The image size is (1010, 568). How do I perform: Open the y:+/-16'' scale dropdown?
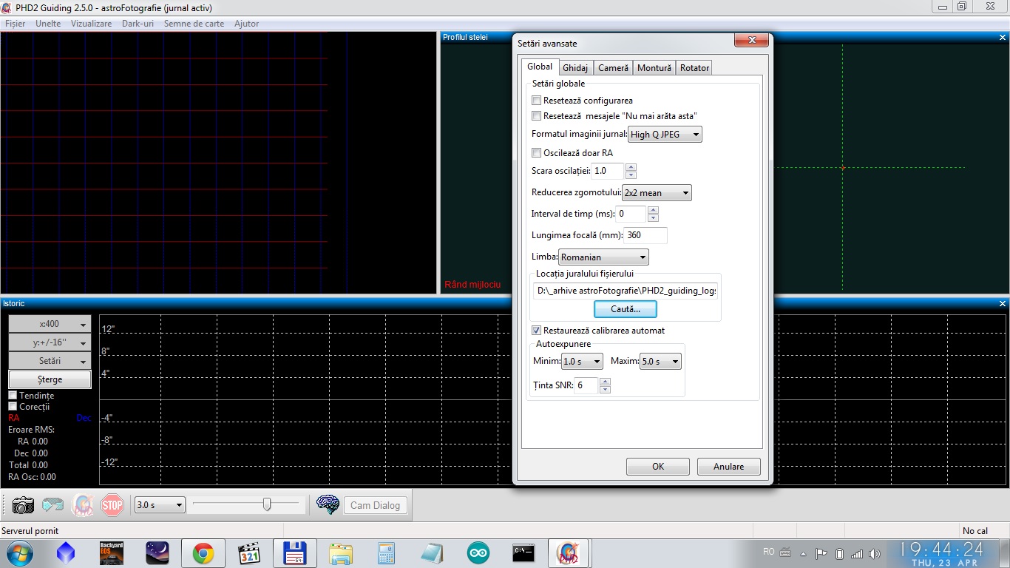(x=50, y=342)
